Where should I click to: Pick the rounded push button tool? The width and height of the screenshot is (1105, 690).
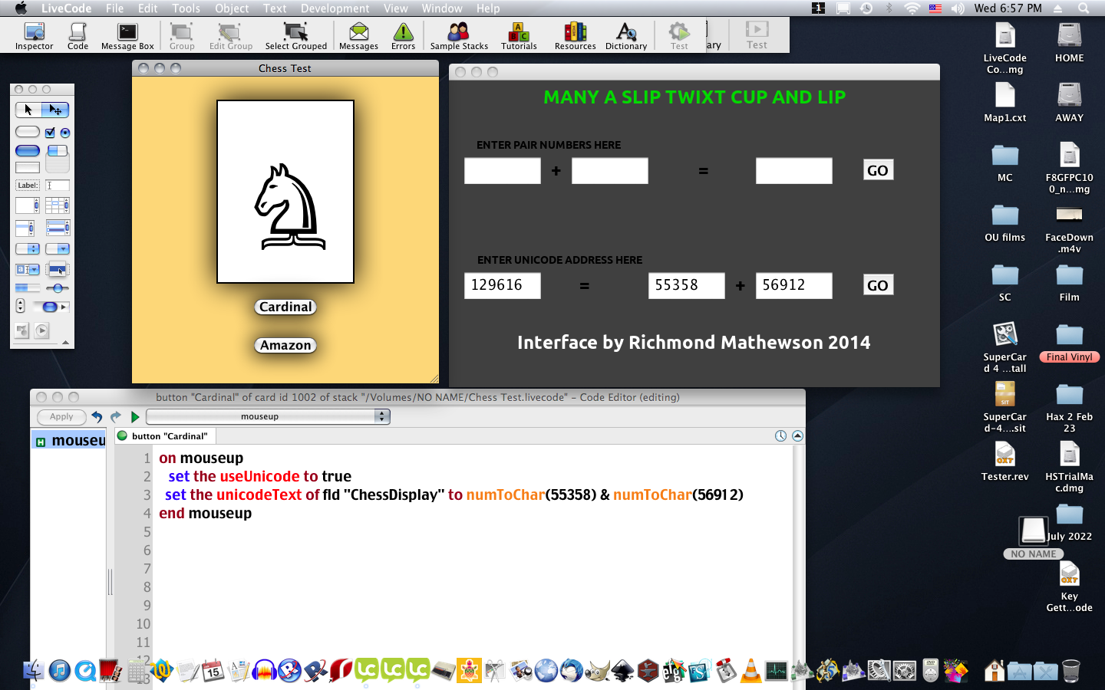28,132
